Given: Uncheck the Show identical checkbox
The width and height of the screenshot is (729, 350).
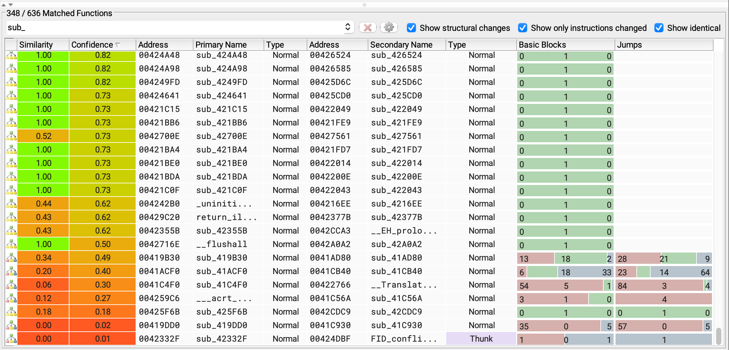Looking at the screenshot, I should [659, 28].
